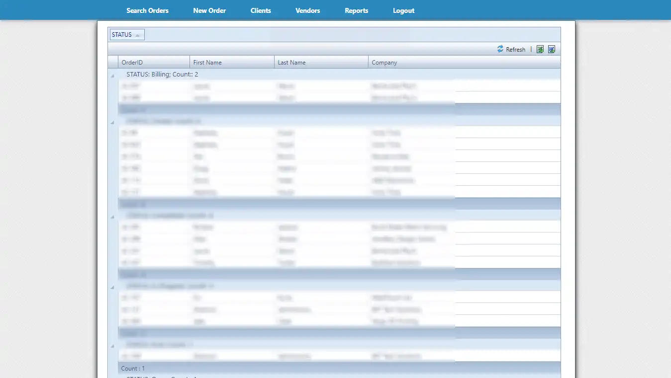Toggle sort on the STATUS grouping chip
The image size is (671, 378).
[x=127, y=35]
